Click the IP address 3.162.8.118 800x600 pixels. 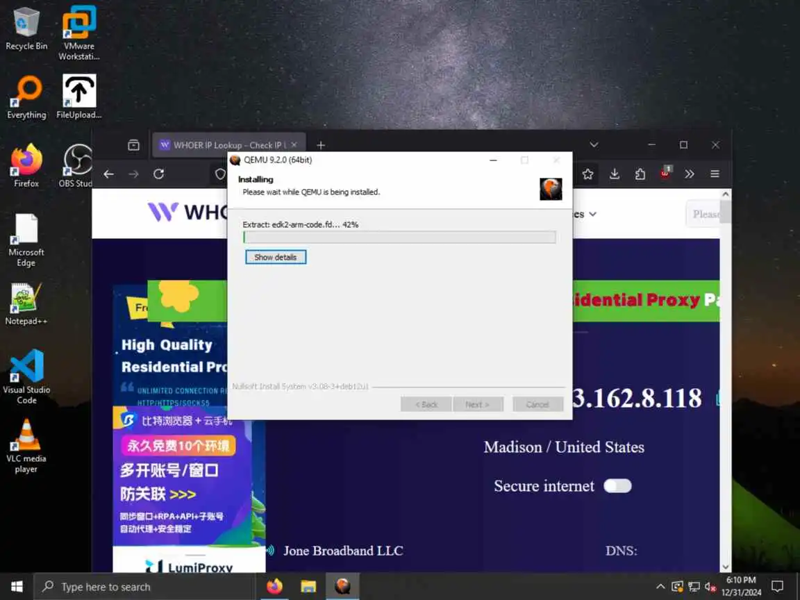pyautogui.click(x=637, y=399)
